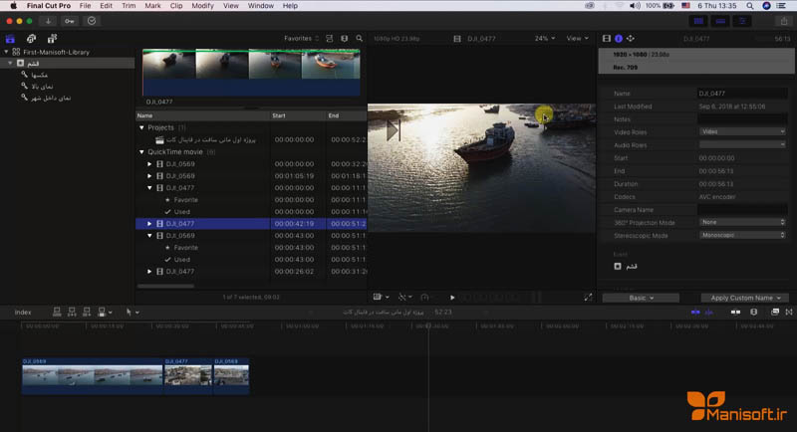Select the DJI_0477 clip in timeline
This screenshot has width=797, height=432.
tap(187, 376)
